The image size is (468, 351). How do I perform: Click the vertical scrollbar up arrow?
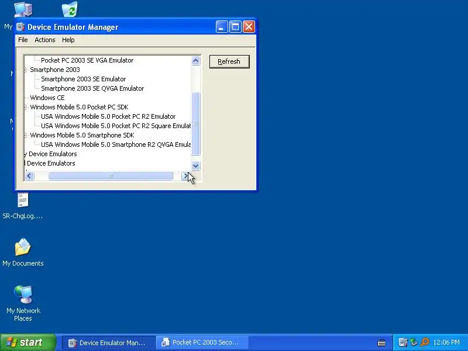coord(195,61)
